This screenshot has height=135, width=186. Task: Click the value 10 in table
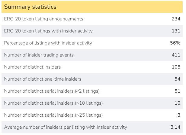click(x=178, y=103)
